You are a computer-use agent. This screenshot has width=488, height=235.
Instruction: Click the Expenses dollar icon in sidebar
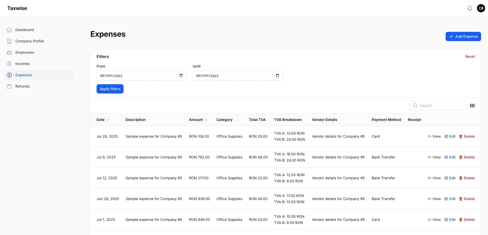click(9, 75)
